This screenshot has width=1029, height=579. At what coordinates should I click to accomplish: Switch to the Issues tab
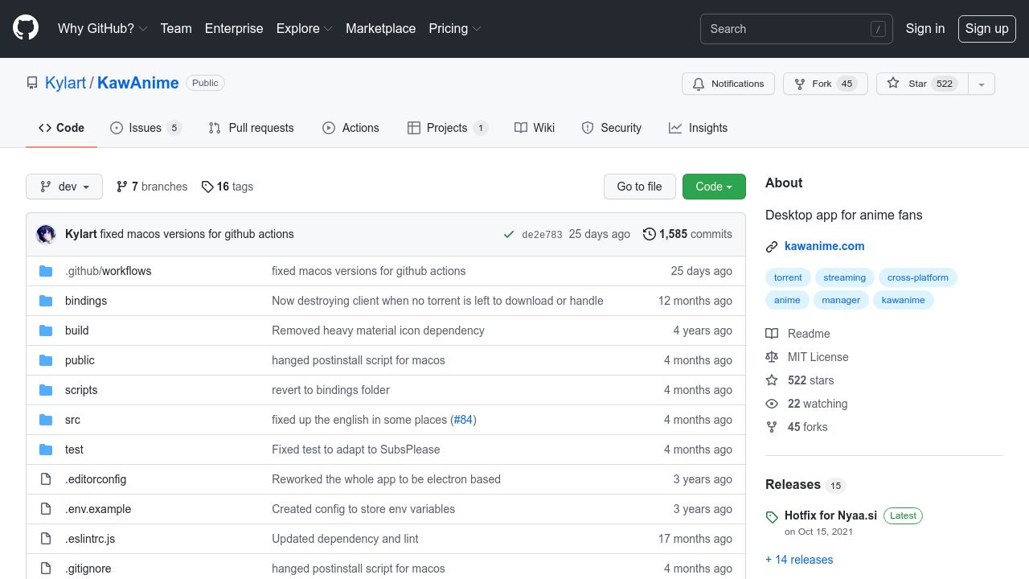click(146, 128)
